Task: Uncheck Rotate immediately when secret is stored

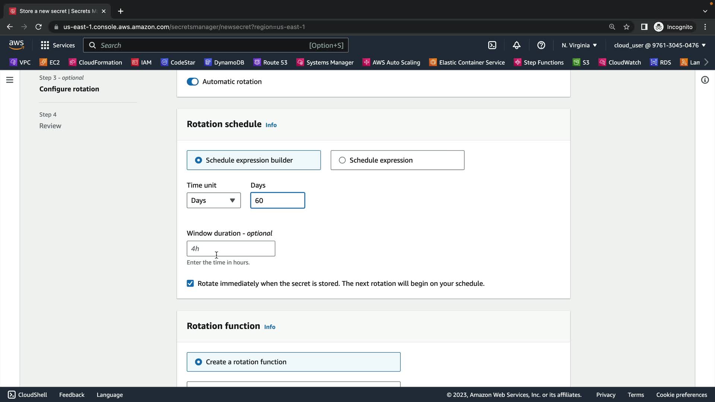Action: point(190,284)
